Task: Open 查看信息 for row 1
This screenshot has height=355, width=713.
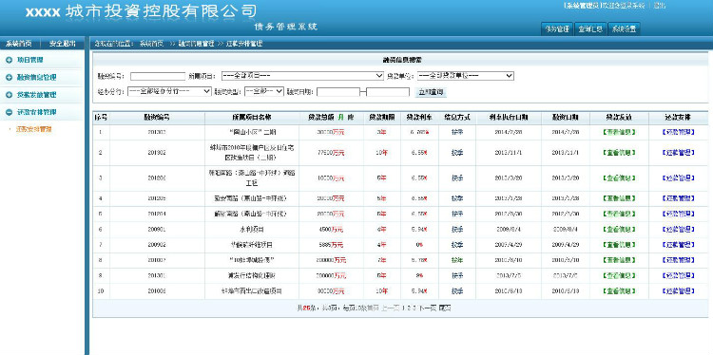Action: point(619,133)
